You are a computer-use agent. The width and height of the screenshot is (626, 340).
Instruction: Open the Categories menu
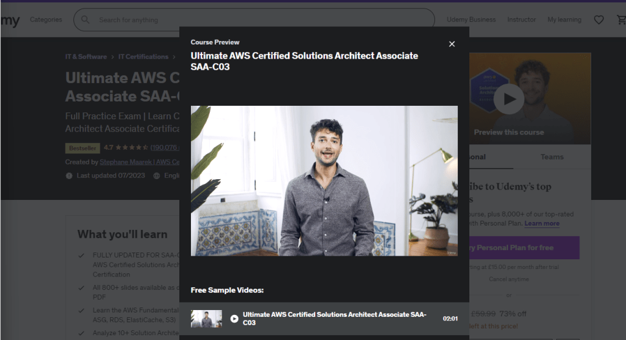pyautogui.click(x=46, y=20)
